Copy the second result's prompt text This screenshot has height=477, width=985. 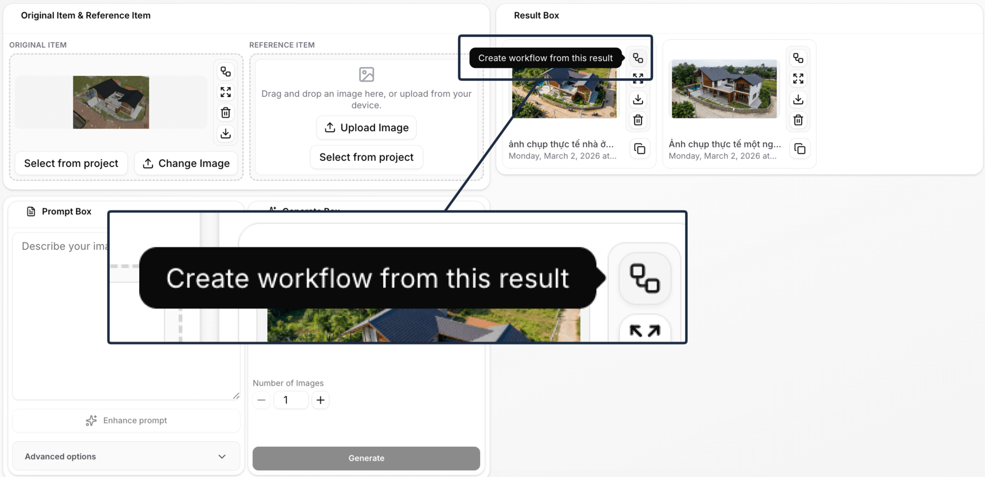(800, 149)
